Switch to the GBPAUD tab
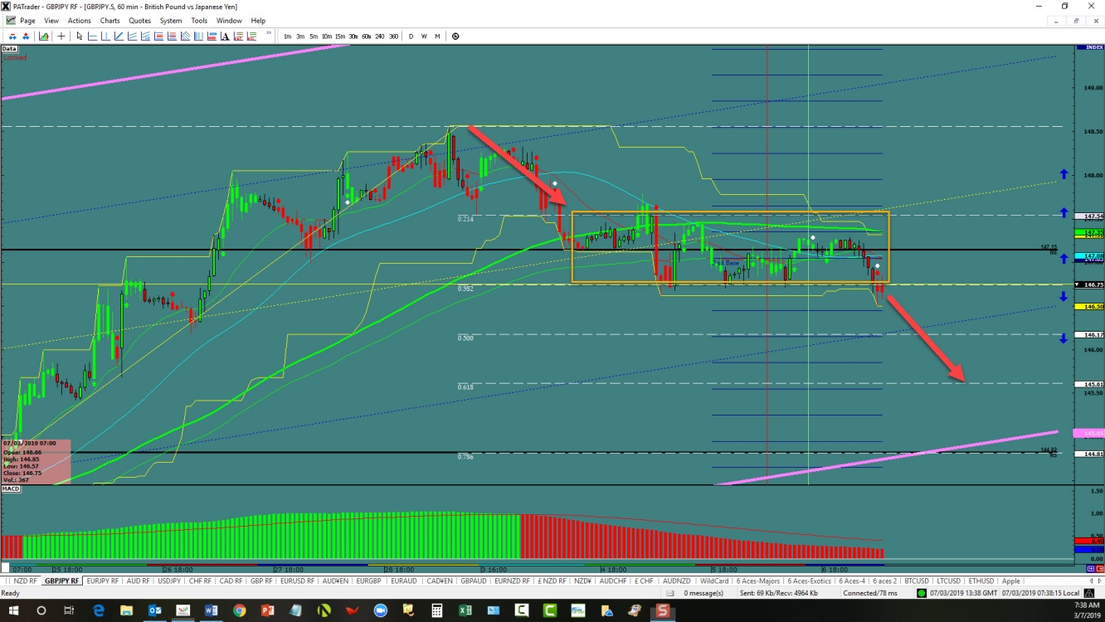The height and width of the screenshot is (622, 1105). [x=473, y=581]
